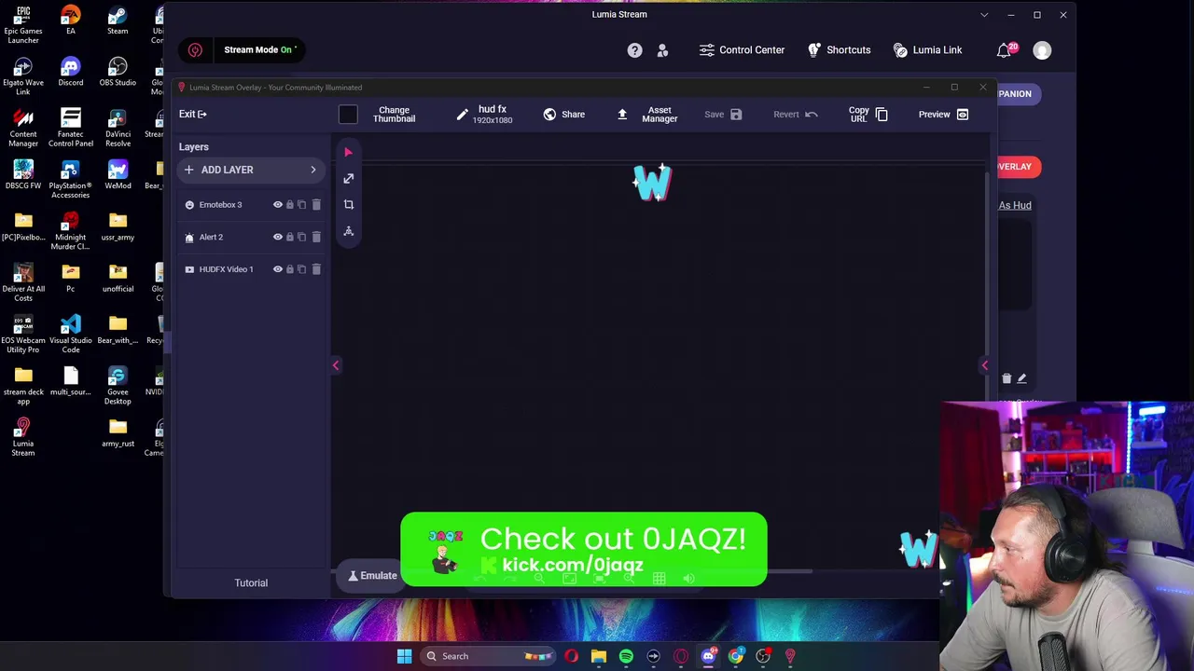1194x671 pixels.
Task: Open Control Center
Action: pos(742,50)
